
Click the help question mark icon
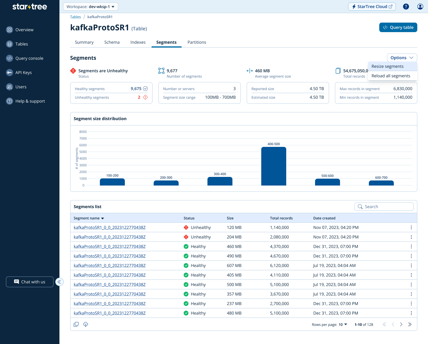point(406,7)
